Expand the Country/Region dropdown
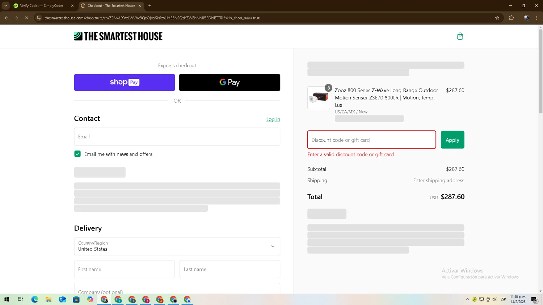The image size is (543, 305). 177,246
